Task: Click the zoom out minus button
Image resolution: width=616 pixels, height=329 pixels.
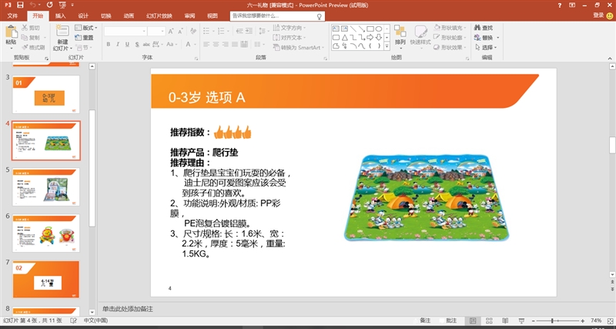Action: [x=532, y=321]
